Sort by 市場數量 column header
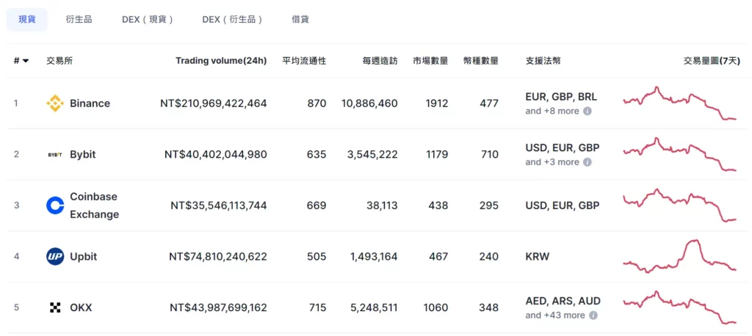Viewport: 752px width, 336px height. coord(430,61)
